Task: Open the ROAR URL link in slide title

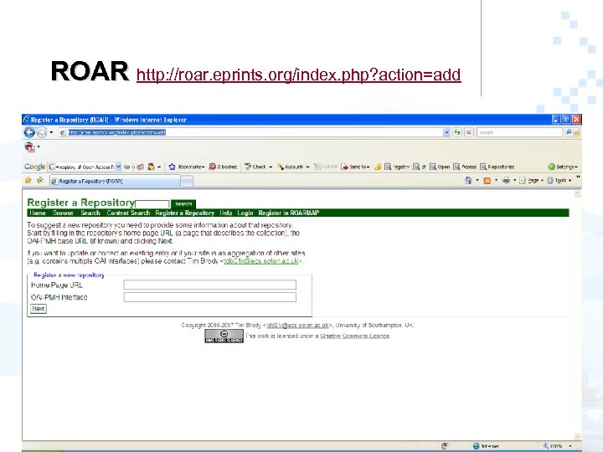Action: tap(299, 74)
